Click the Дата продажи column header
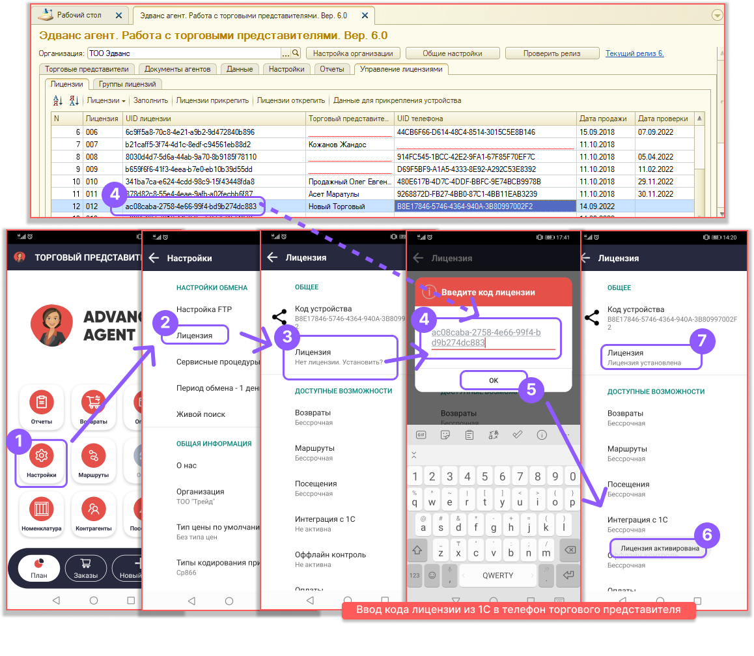 click(605, 119)
